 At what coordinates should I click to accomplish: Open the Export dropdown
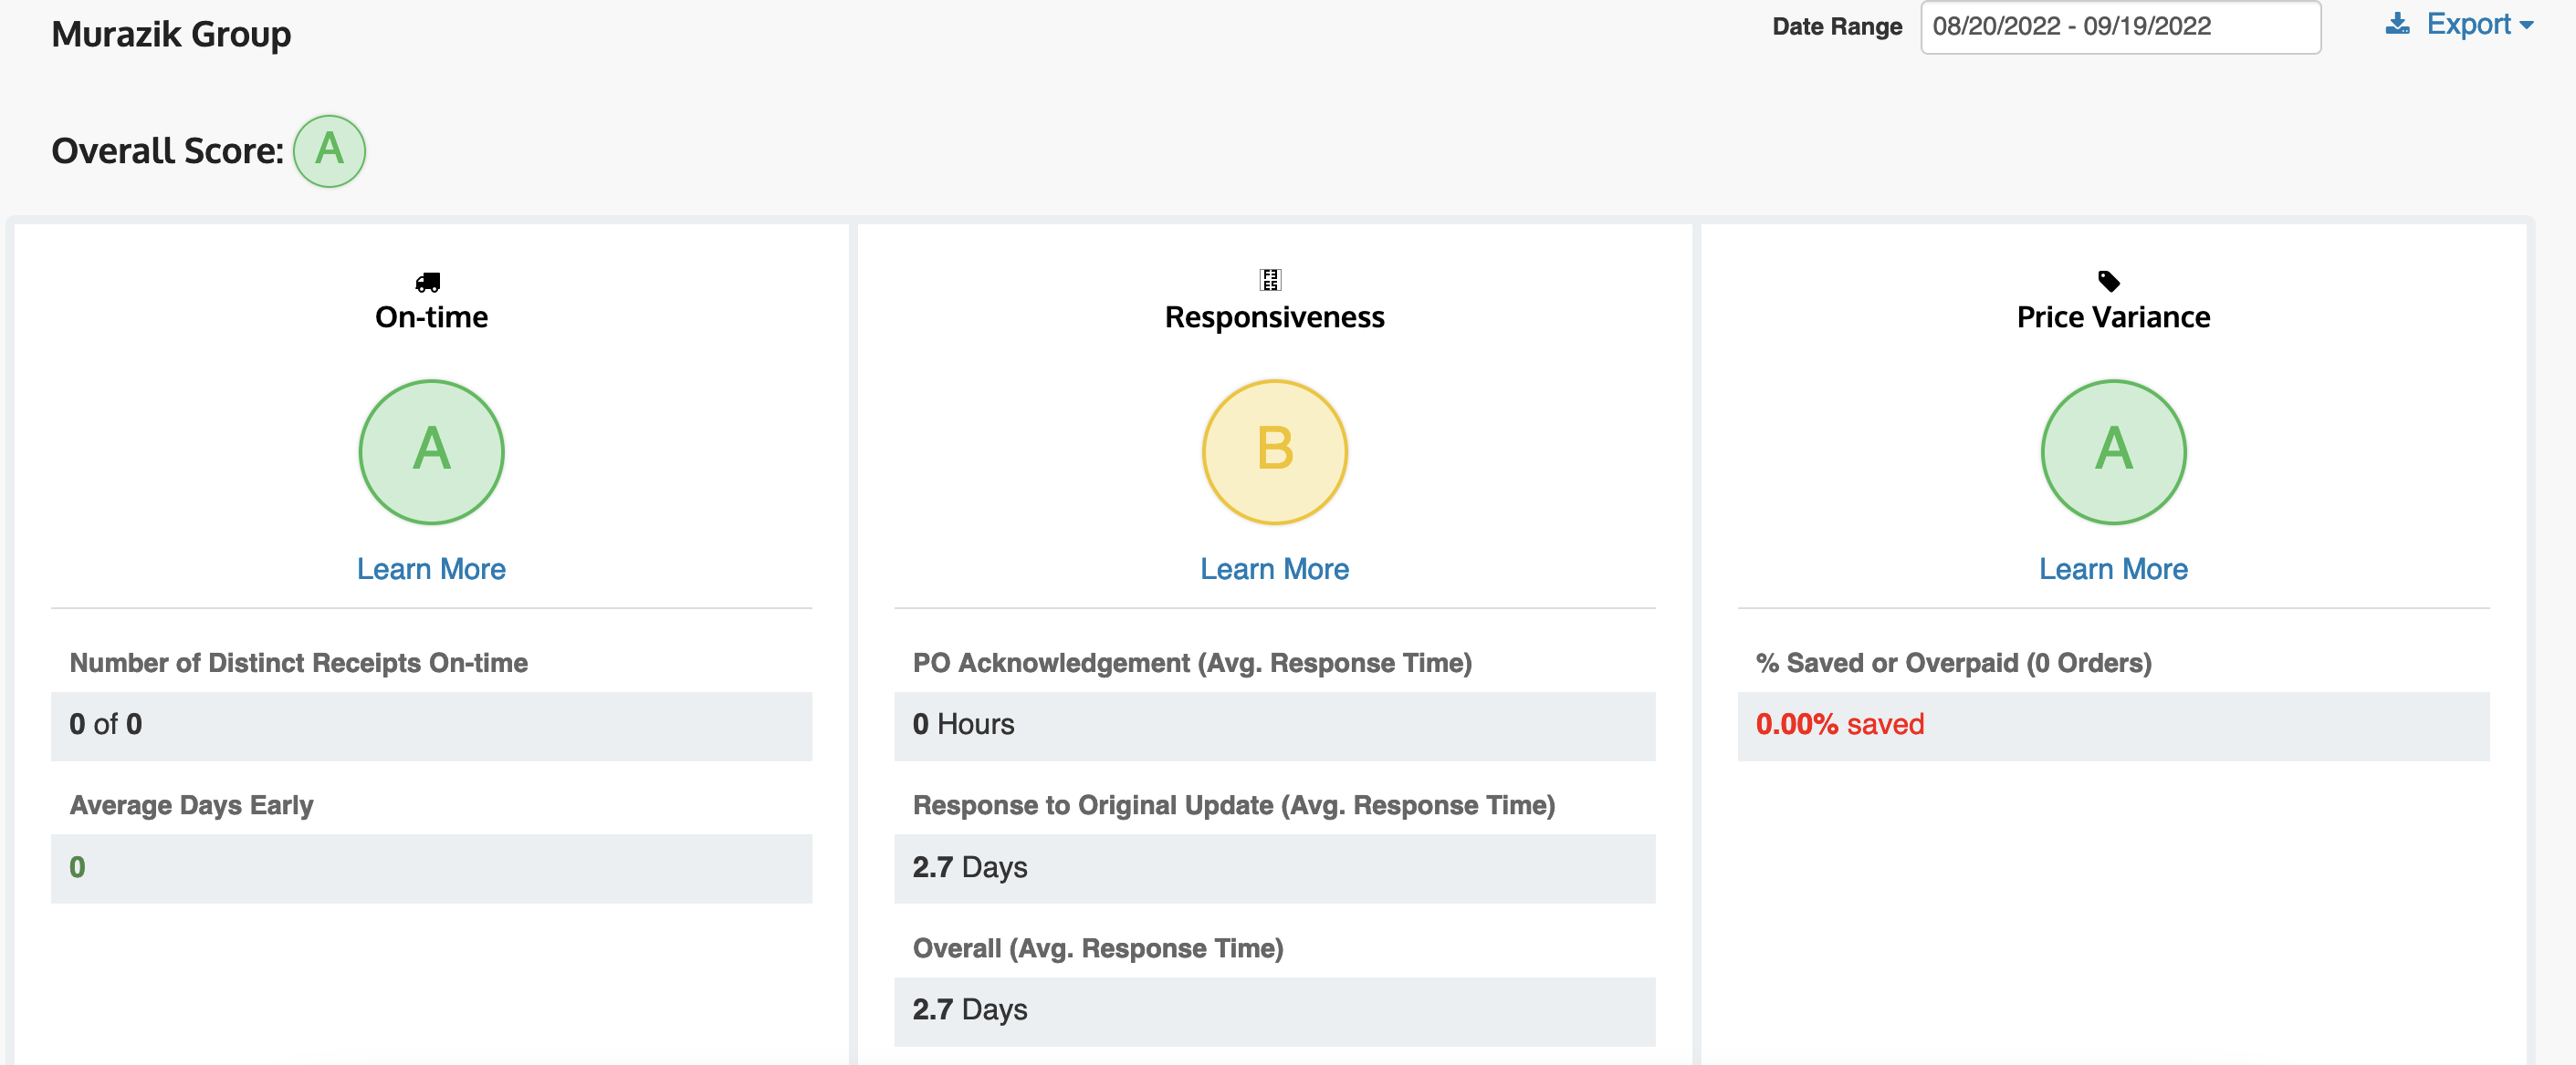[2468, 23]
